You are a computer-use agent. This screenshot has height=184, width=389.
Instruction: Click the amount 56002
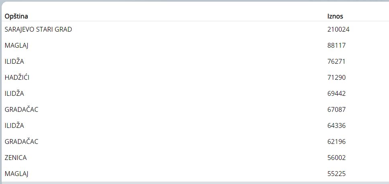pos(336,158)
